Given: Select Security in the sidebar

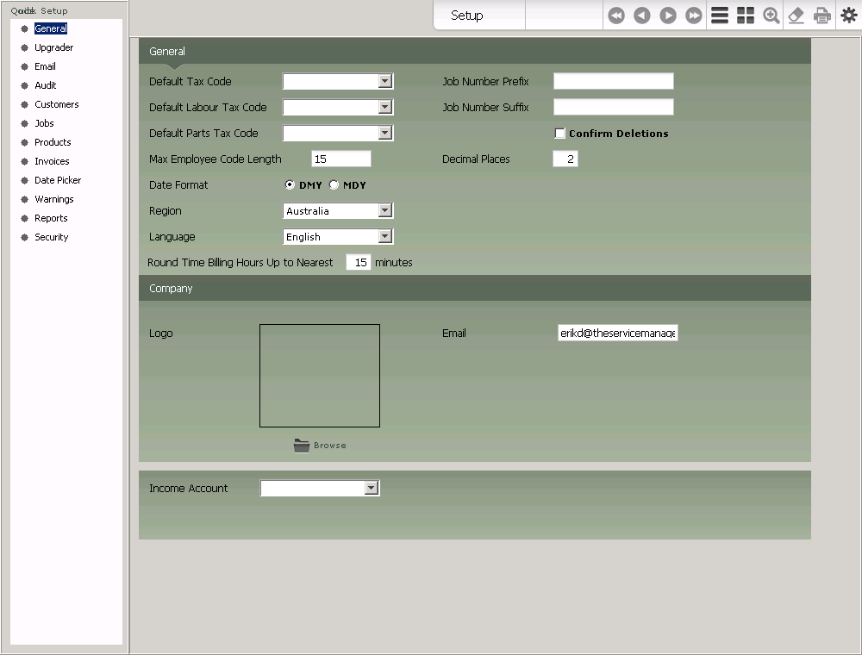Looking at the screenshot, I should pos(51,237).
